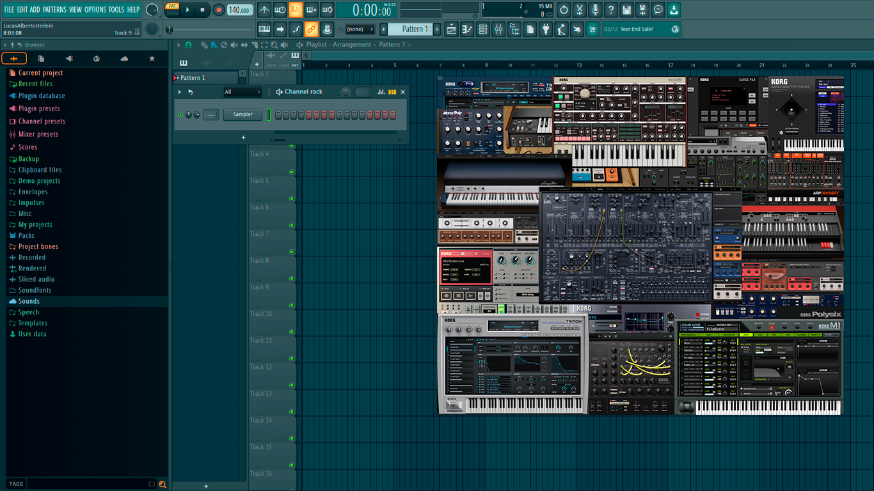The width and height of the screenshot is (874, 491).
Task: Click the Year End Sale news banner
Action: point(641,29)
